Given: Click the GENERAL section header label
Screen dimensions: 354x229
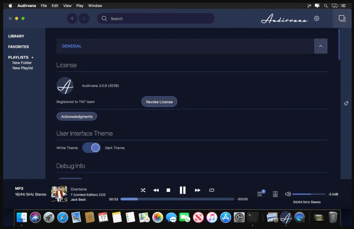Looking at the screenshot, I should [x=72, y=46].
